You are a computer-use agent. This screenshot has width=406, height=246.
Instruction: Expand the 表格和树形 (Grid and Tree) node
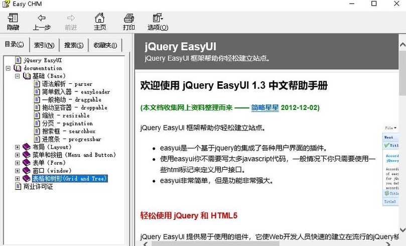pyautogui.click(x=18, y=179)
